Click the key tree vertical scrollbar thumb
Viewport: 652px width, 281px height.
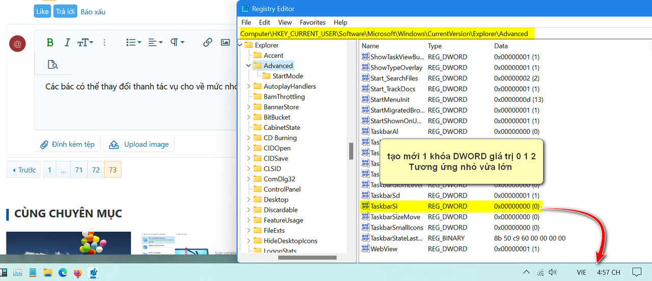(x=351, y=151)
